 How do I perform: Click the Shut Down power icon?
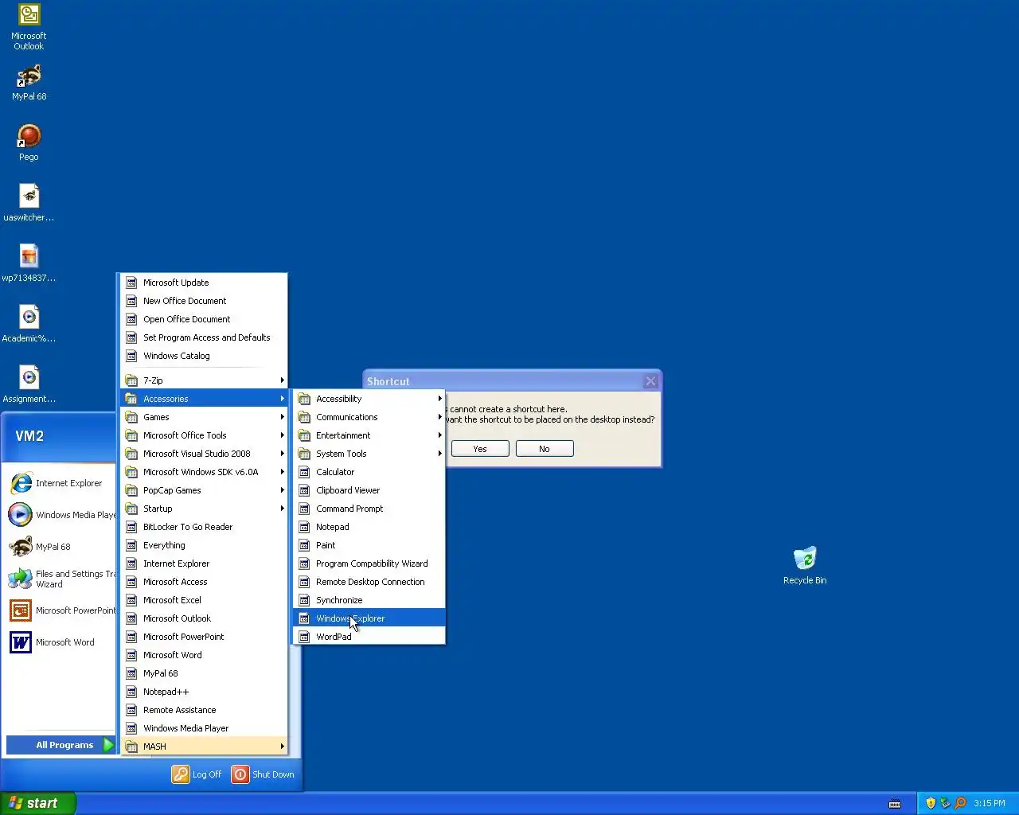coord(240,774)
